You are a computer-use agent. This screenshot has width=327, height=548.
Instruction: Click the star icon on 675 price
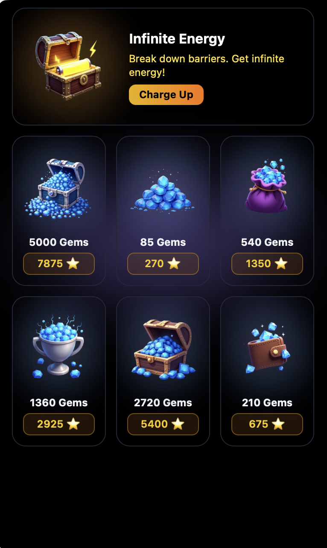(278, 424)
